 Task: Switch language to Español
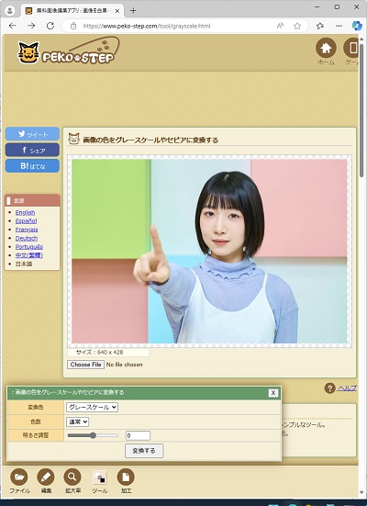point(26,221)
